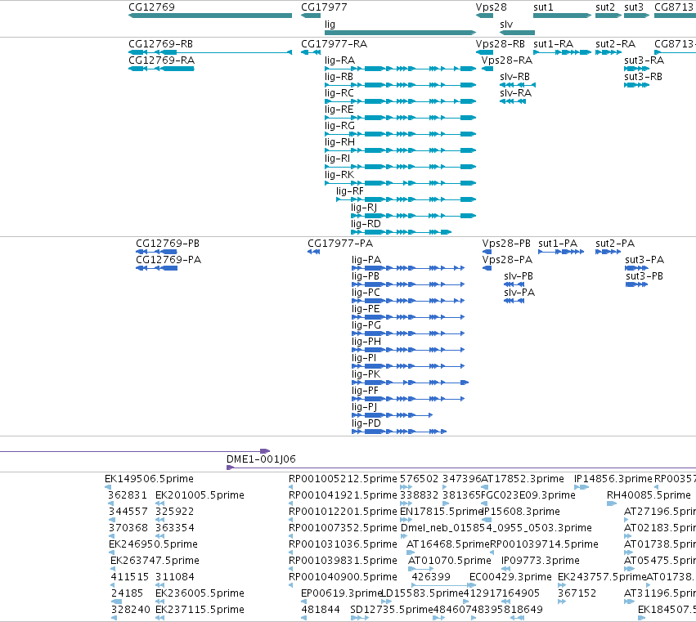The width and height of the screenshot is (696, 622).
Task: Click EST entry 481844
Action: 321,610
